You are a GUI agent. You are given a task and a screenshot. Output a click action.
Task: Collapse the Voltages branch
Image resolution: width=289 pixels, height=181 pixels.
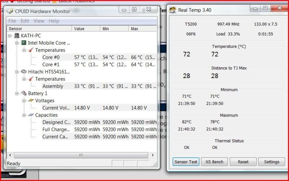click(24, 100)
